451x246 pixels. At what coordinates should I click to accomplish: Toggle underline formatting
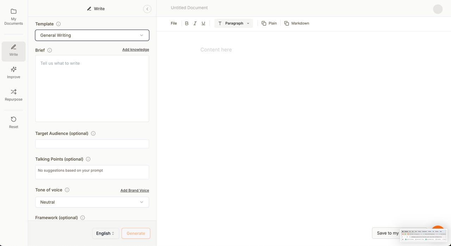[203, 23]
